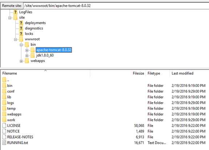
Task: Click the bin folder icon in file list
Action: [4, 86]
